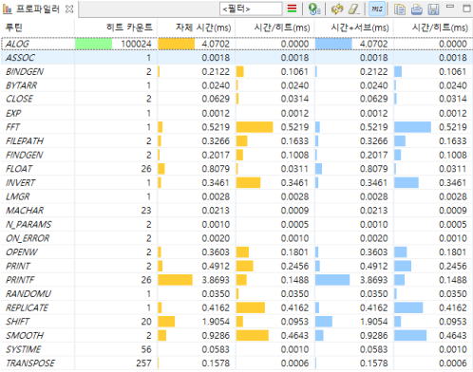Click the print profiler results icon
Screen dimensions: 473x372
coord(417,9)
